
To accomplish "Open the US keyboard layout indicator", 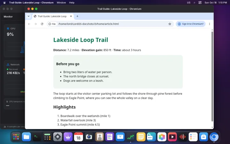I will click(189, 3).
